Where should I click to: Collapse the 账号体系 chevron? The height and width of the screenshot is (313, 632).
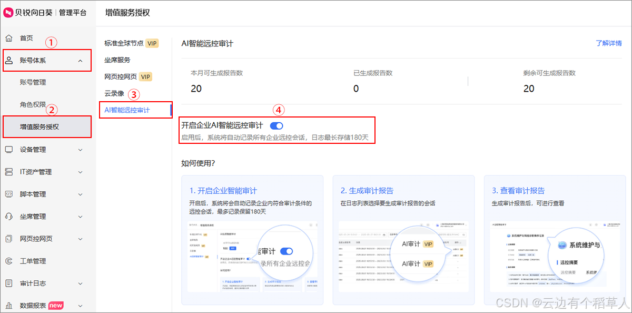(80, 61)
